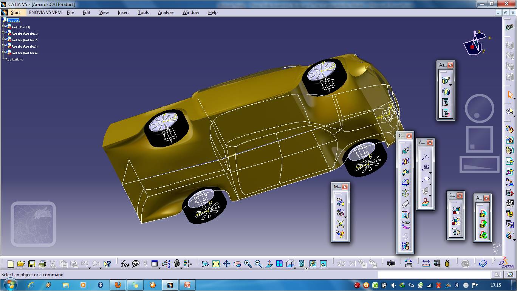Screen dimensions: 517x291
Task: Click the Zoom In magnifier
Action: (x=248, y=264)
